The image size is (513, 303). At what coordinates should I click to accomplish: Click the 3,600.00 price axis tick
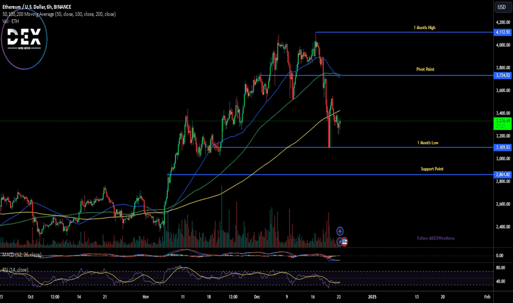(x=503, y=90)
